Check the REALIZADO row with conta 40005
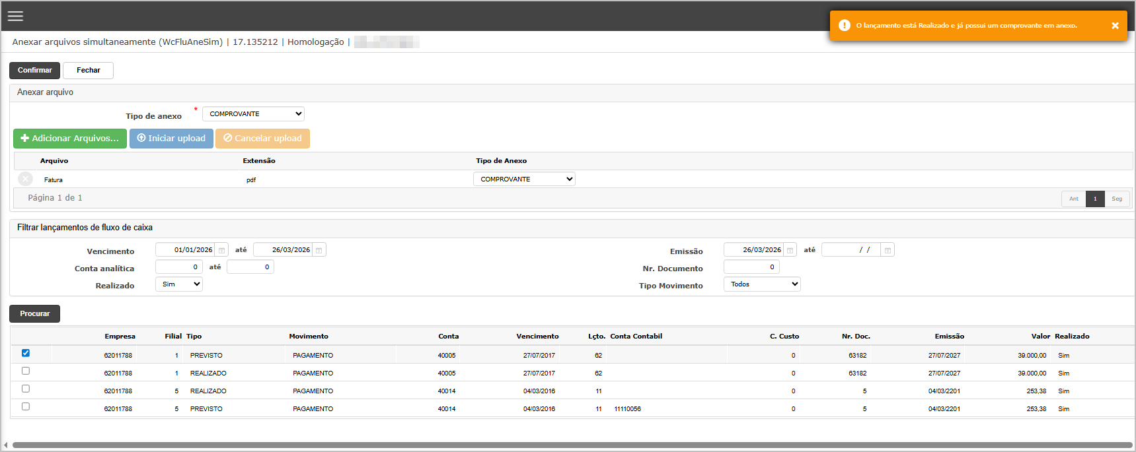Image resolution: width=1136 pixels, height=452 pixels. pyautogui.click(x=26, y=371)
